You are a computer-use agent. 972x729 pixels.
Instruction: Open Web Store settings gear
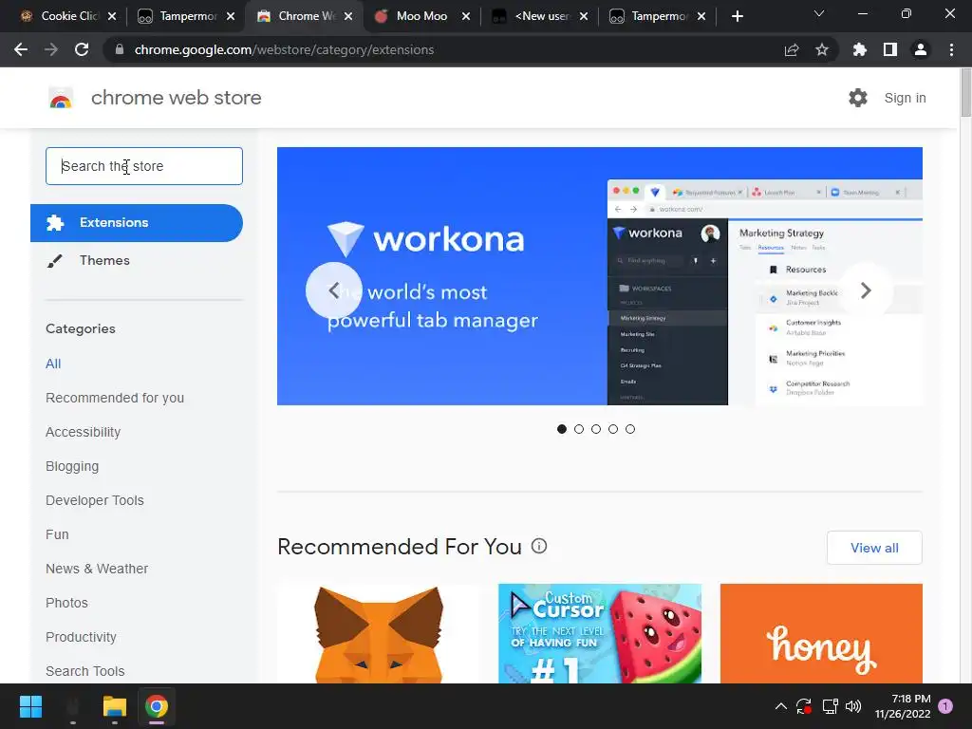pyautogui.click(x=858, y=98)
